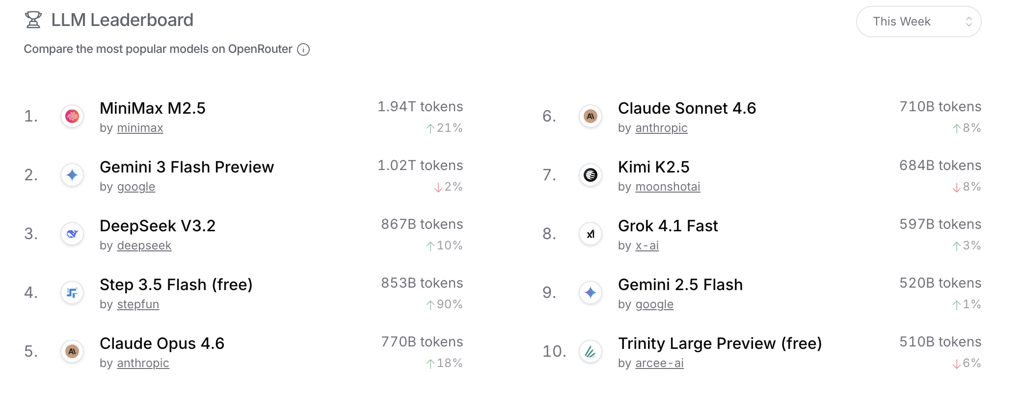Open the minimax provider link

click(x=140, y=128)
